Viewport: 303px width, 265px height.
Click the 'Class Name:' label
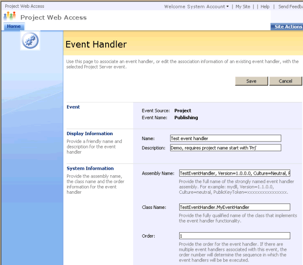(x=154, y=207)
